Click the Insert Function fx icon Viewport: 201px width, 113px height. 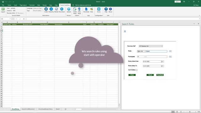[x=24, y=19]
